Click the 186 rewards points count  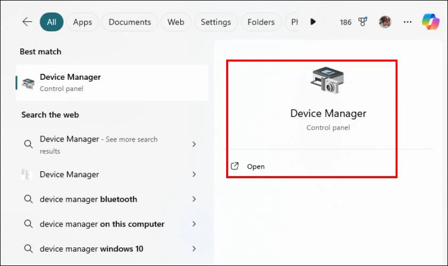(346, 22)
